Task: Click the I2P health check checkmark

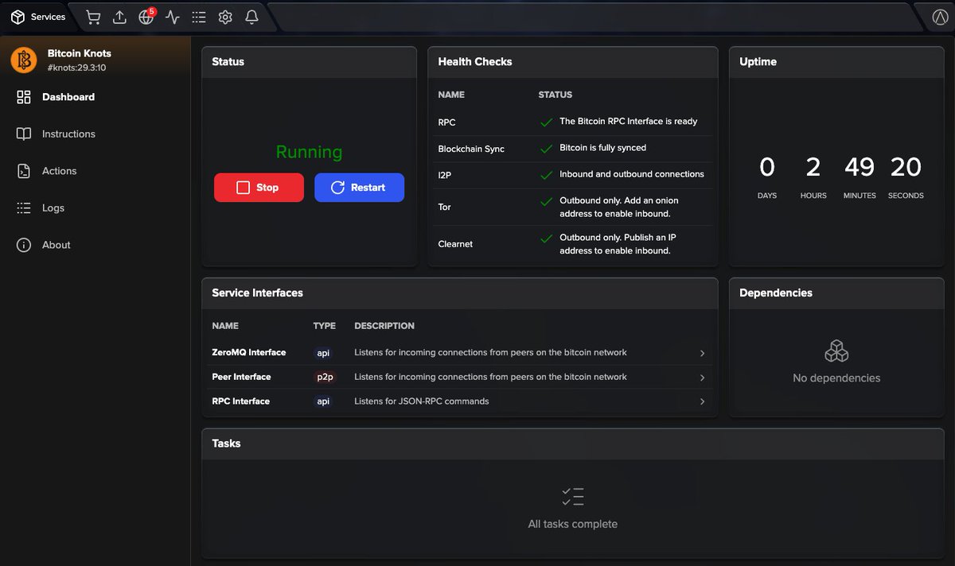Action: 546,175
